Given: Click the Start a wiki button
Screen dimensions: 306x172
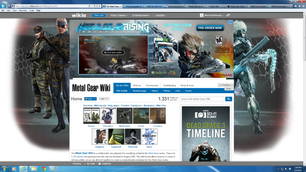Looking at the screenshot, I should point(99,15).
